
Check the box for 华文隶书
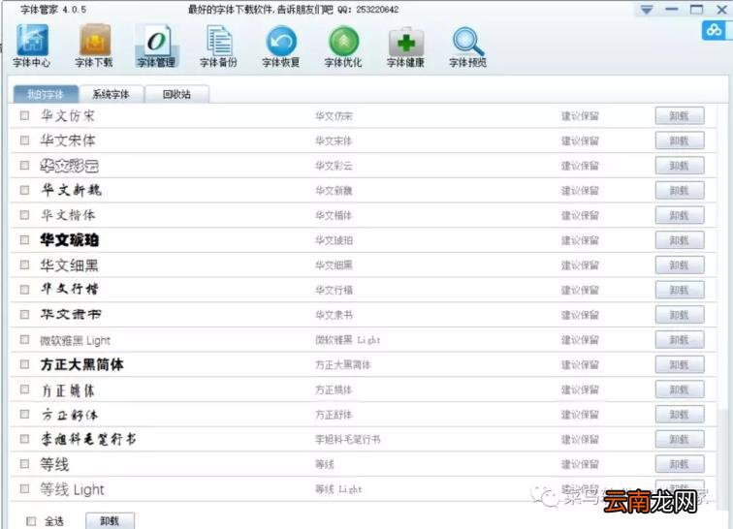[25, 315]
